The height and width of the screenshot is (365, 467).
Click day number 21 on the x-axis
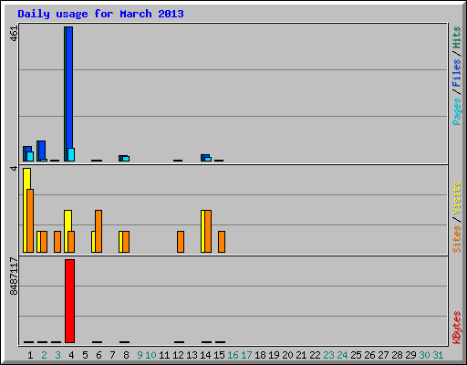[x=301, y=355]
